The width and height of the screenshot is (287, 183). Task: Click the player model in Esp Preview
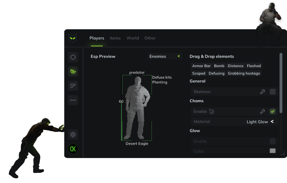tap(137, 108)
